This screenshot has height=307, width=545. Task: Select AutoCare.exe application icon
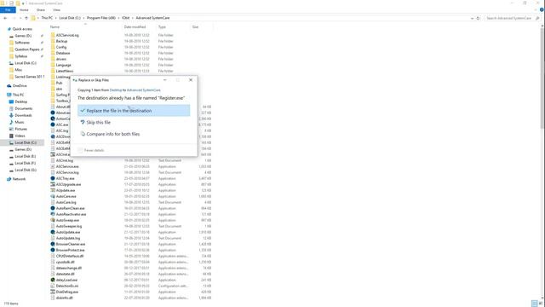pos(53,196)
